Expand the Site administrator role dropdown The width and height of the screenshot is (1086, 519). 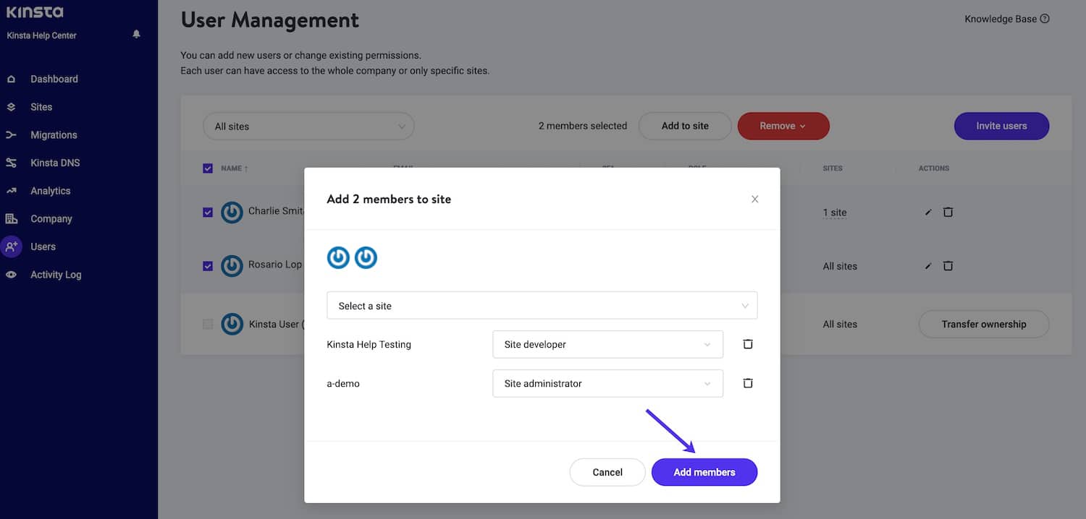click(x=607, y=384)
